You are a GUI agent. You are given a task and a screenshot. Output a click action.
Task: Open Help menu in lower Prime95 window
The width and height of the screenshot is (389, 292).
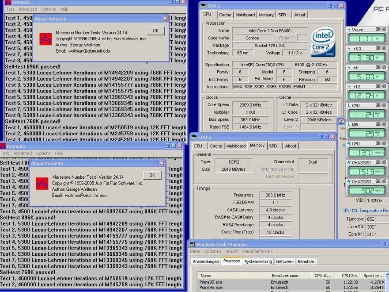click(x=59, y=154)
